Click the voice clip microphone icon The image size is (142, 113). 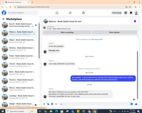pos(44,104)
